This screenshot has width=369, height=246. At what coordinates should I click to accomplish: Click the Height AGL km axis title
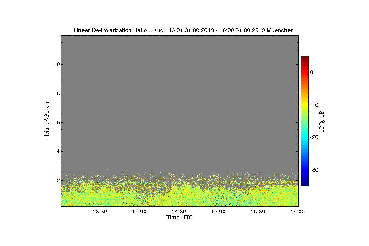click(47, 121)
